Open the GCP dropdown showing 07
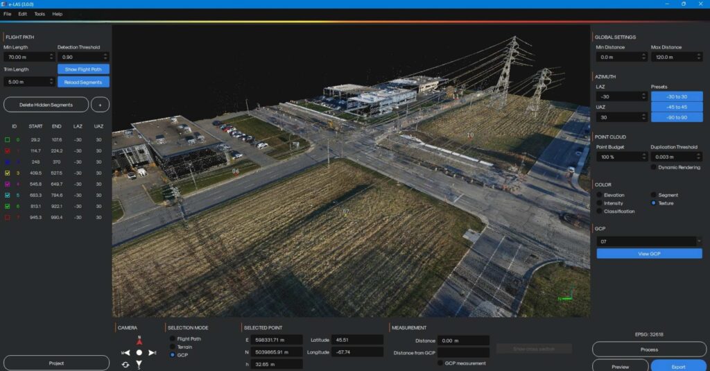Viewport: 710px width, 371px height. [649, 241]
